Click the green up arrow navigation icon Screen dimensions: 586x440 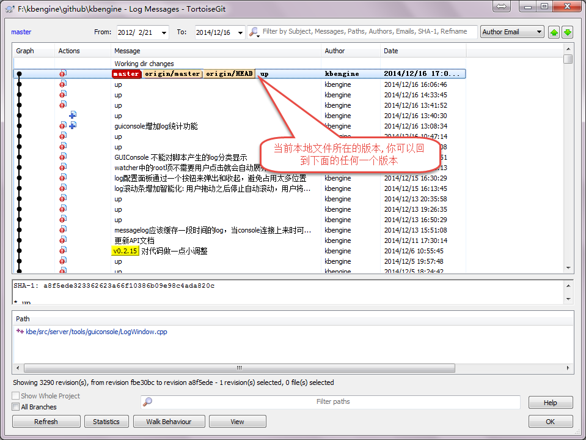[554, 32]
